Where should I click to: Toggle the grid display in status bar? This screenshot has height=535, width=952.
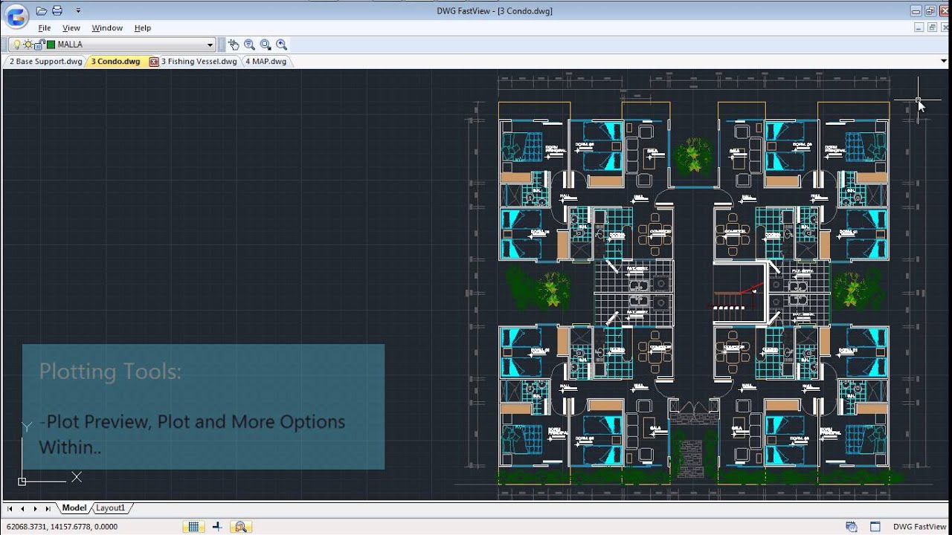point(193,527)
